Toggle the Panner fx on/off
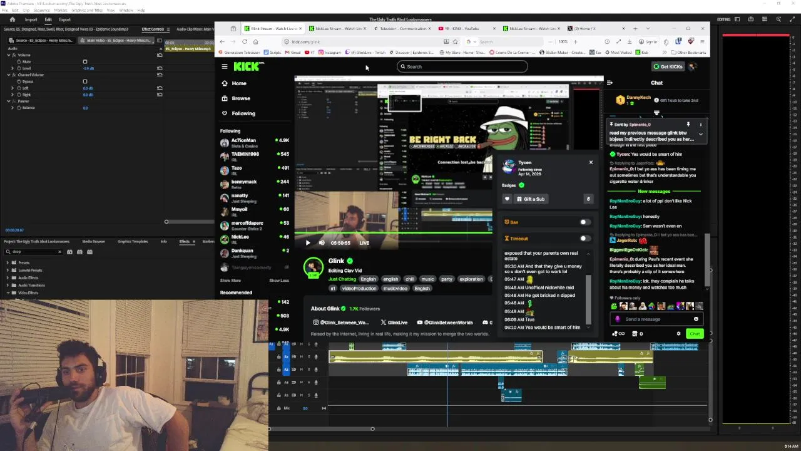The image size is (801, 451). click(14, 101)
